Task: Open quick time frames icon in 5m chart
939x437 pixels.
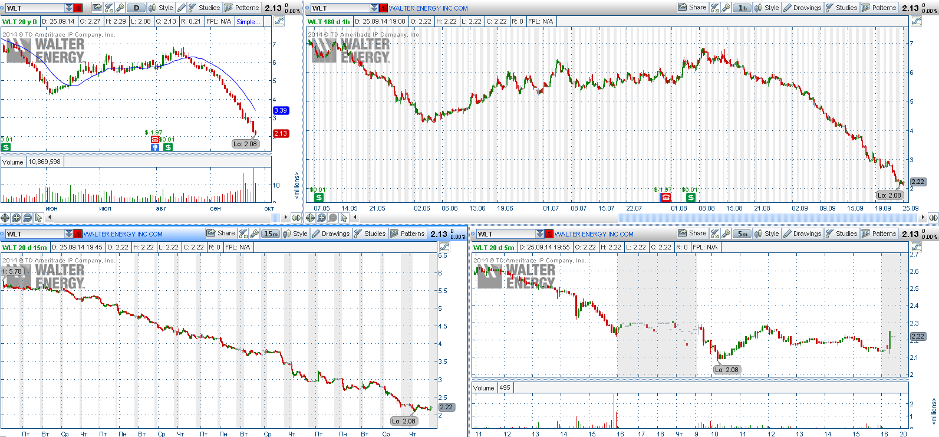Action: click(715, 234)
